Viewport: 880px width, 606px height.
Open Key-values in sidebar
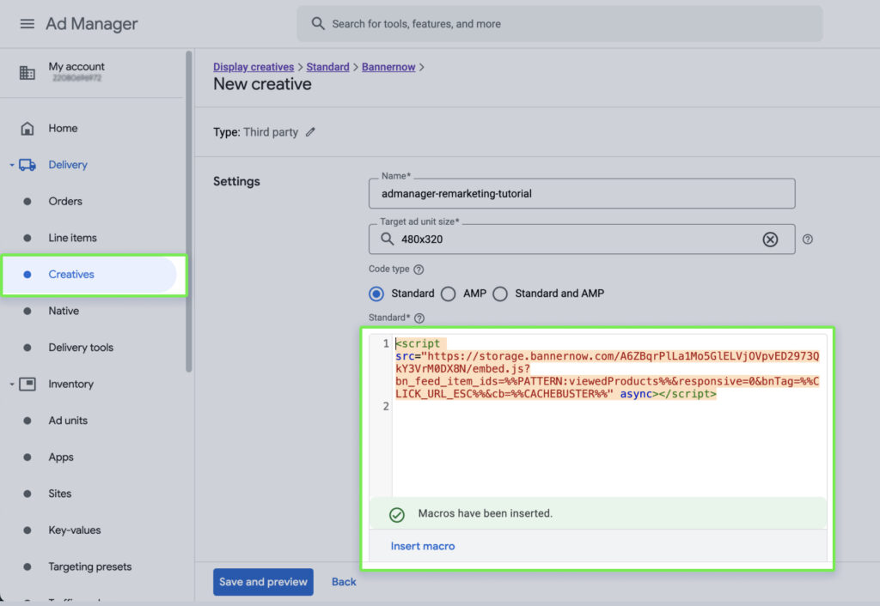[75, 530]
